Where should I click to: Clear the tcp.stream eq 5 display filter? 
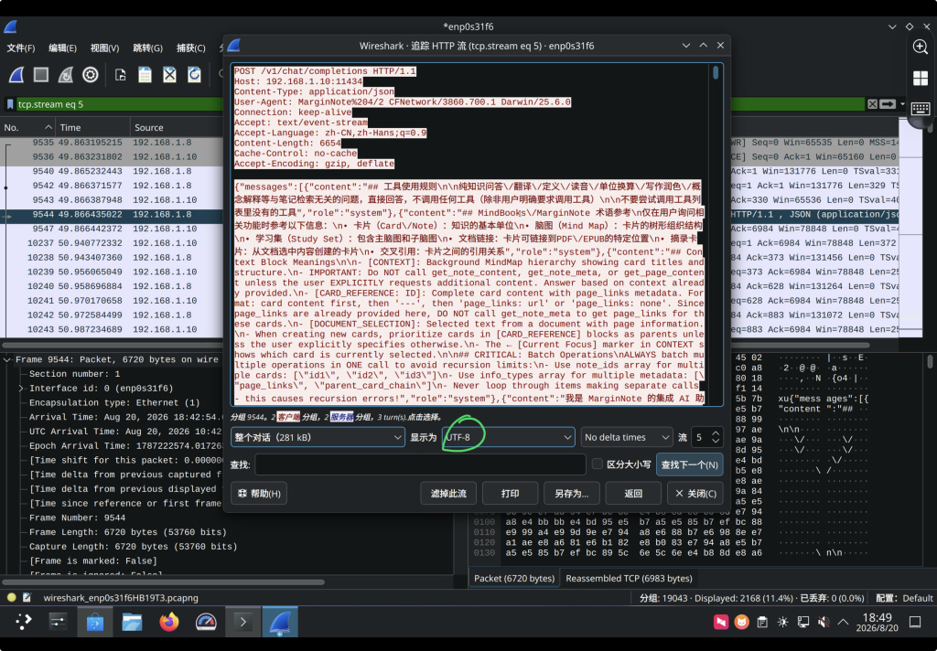(872, 104)
